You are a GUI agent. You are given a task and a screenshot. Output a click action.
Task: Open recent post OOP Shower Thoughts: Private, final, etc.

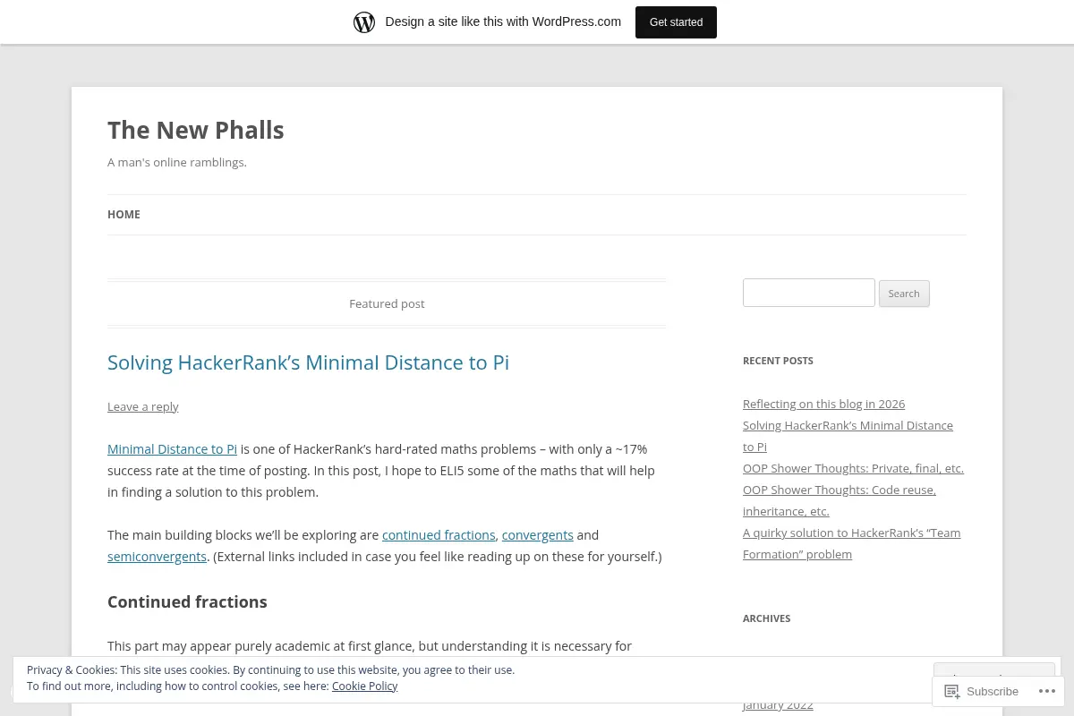(853, 468)
